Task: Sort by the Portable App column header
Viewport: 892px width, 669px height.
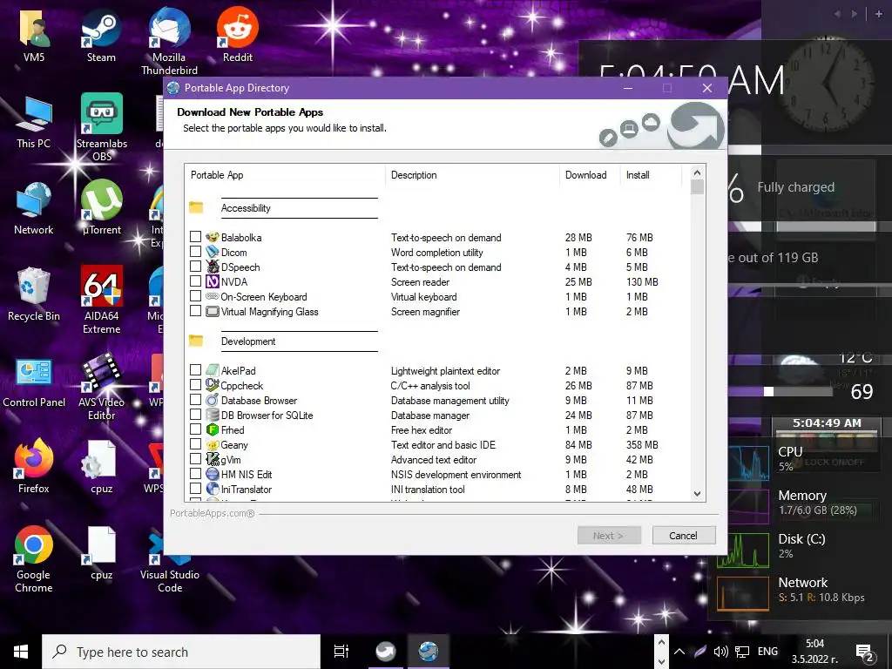Action: click(x=285, y=175)
